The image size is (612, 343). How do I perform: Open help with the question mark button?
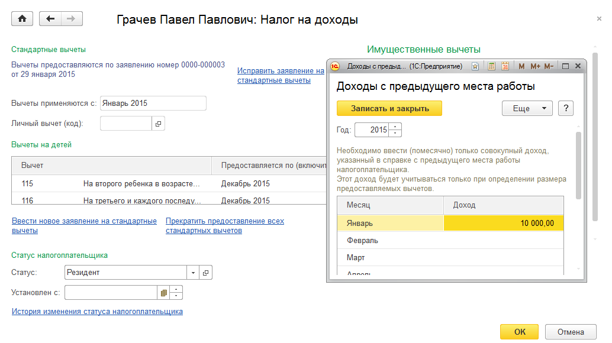(566, 108)
